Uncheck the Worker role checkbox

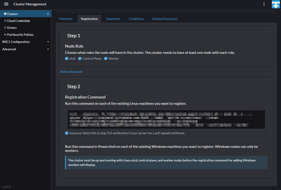tap(106, 59)
